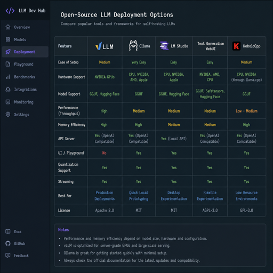Click the Low - Medium performance cell

coord(246,111)
